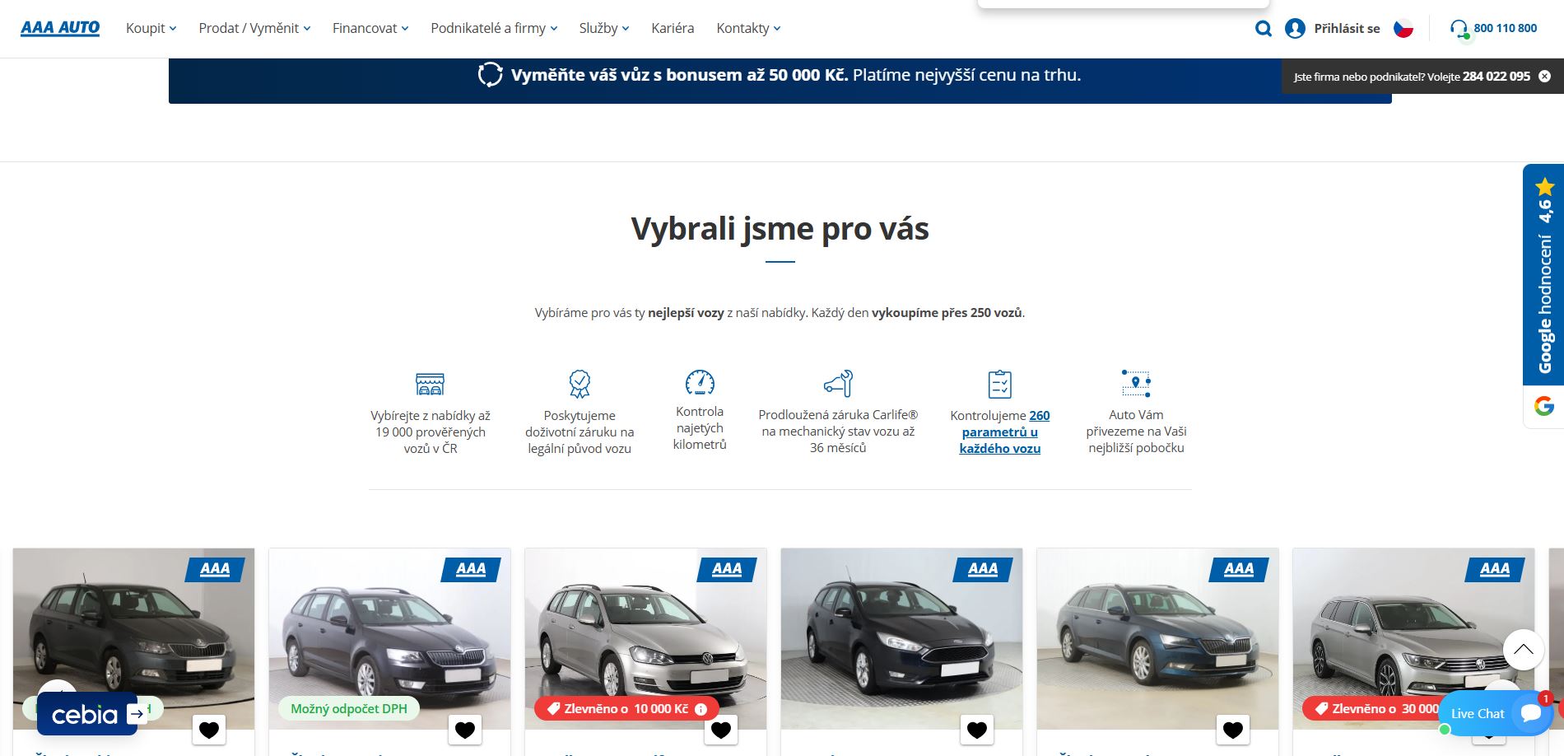Viewport: 1564px width, 756px height.
Task: Click the car dealership showroom icon
Action: [x=430, y=384]
